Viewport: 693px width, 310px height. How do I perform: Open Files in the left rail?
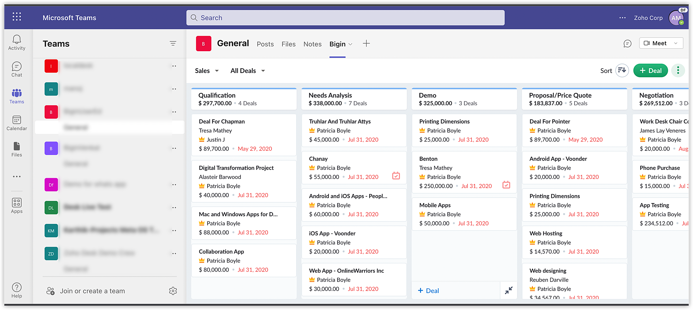click(x=17, y=149)
